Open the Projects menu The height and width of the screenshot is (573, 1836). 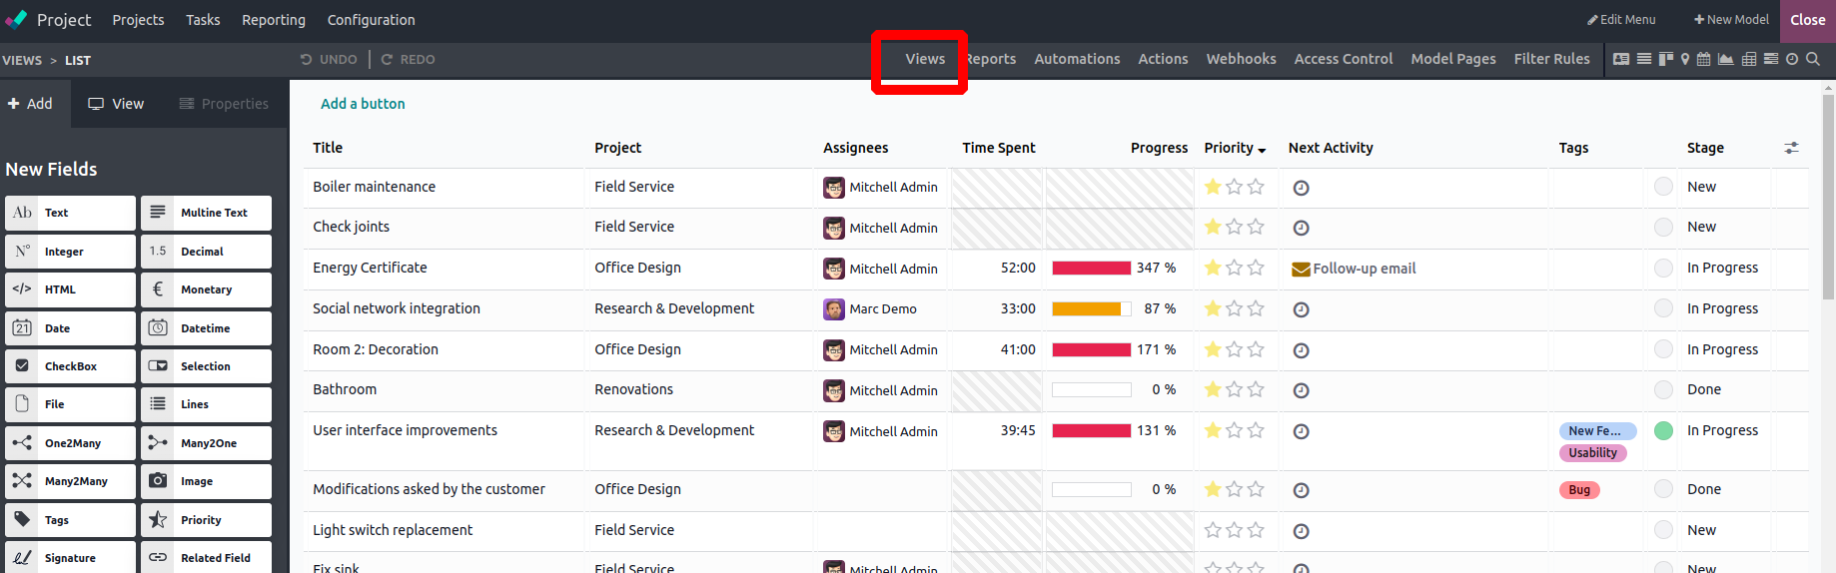(138, 20)
